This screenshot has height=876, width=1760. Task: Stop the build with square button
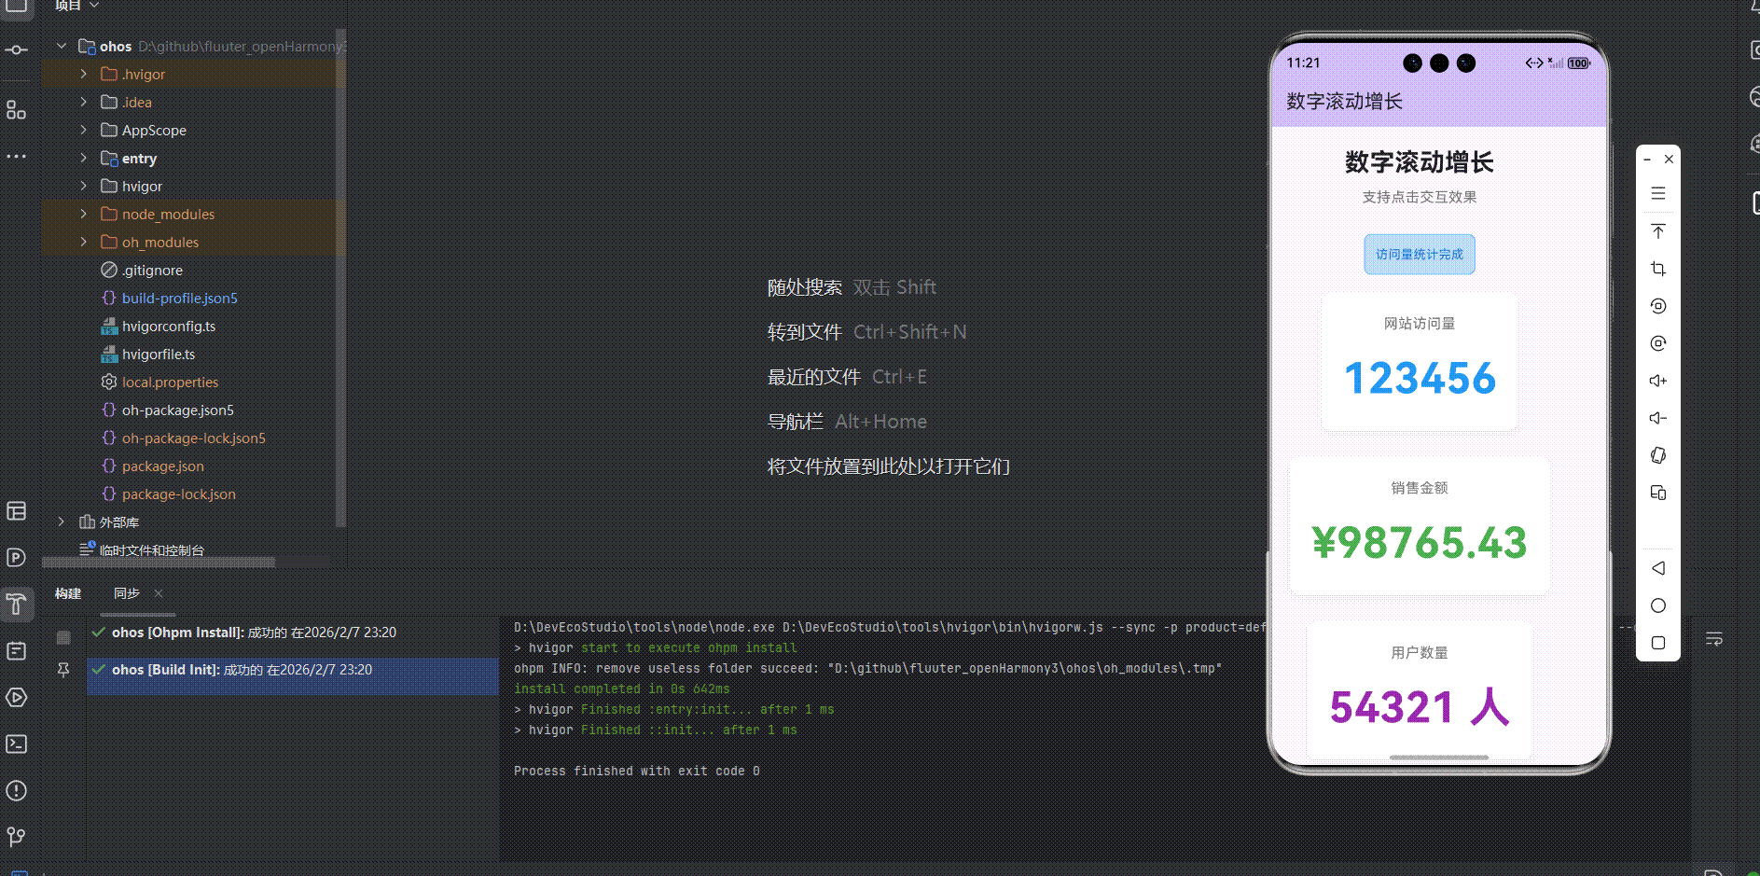click(x=63, y=637)
